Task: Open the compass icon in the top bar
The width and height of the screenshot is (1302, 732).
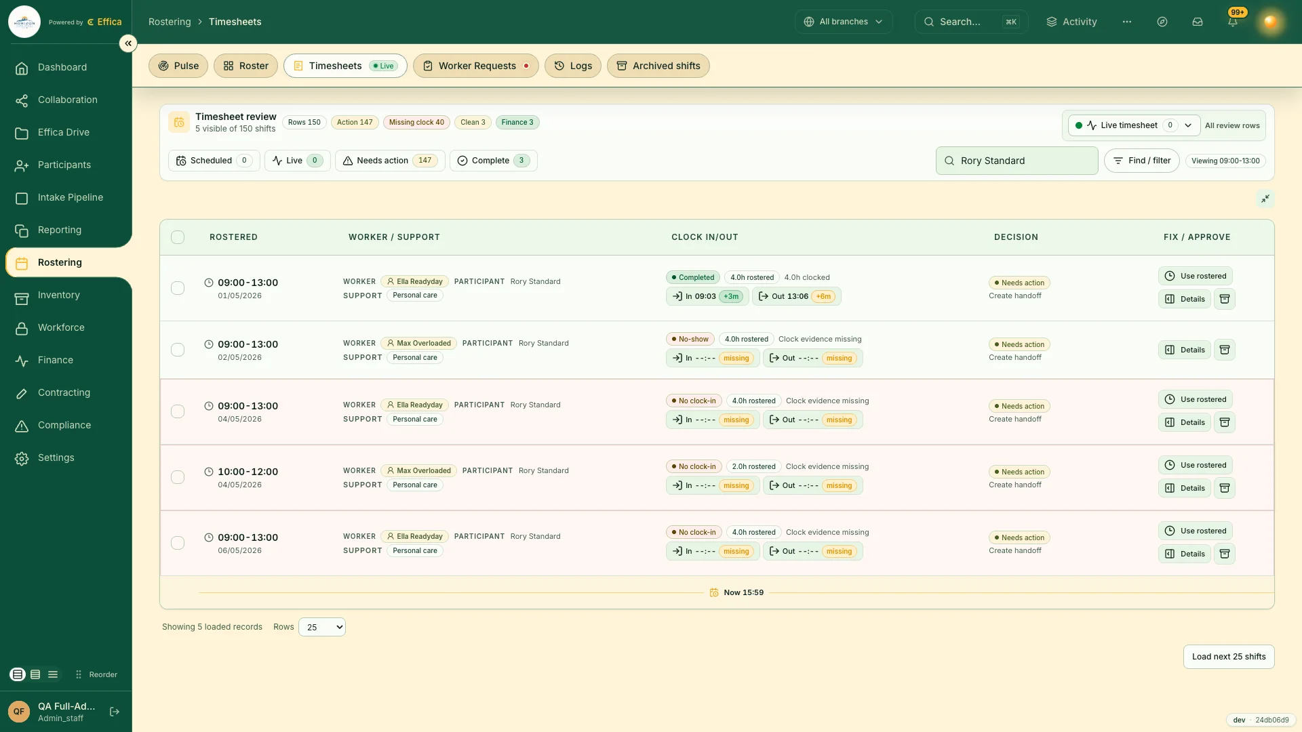Action: pos(1162,22)
